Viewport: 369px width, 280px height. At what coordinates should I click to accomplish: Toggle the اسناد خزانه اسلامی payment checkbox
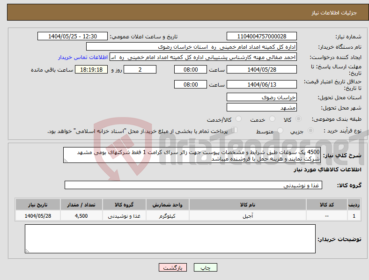(x=235, y=130)
